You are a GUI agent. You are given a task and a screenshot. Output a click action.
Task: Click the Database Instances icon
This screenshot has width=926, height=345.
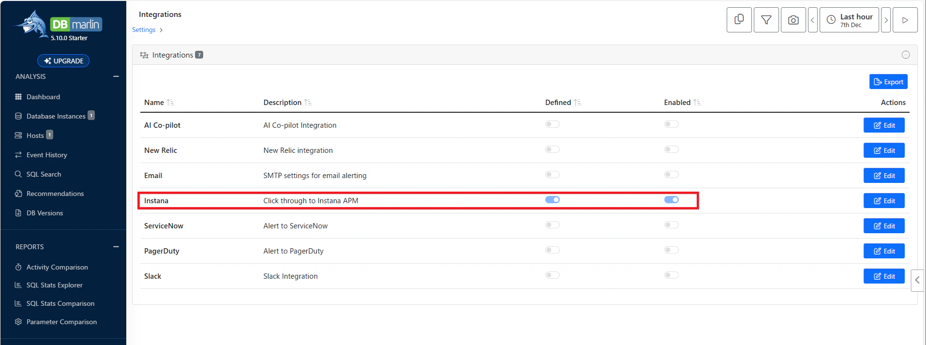pyautogui.click(x=18, y=116)
